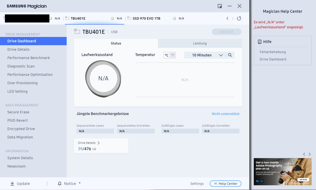Click the TBU401E drive icon in the header

[77, 31]
